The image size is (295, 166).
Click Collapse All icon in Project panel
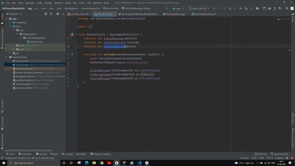point(51,14)
